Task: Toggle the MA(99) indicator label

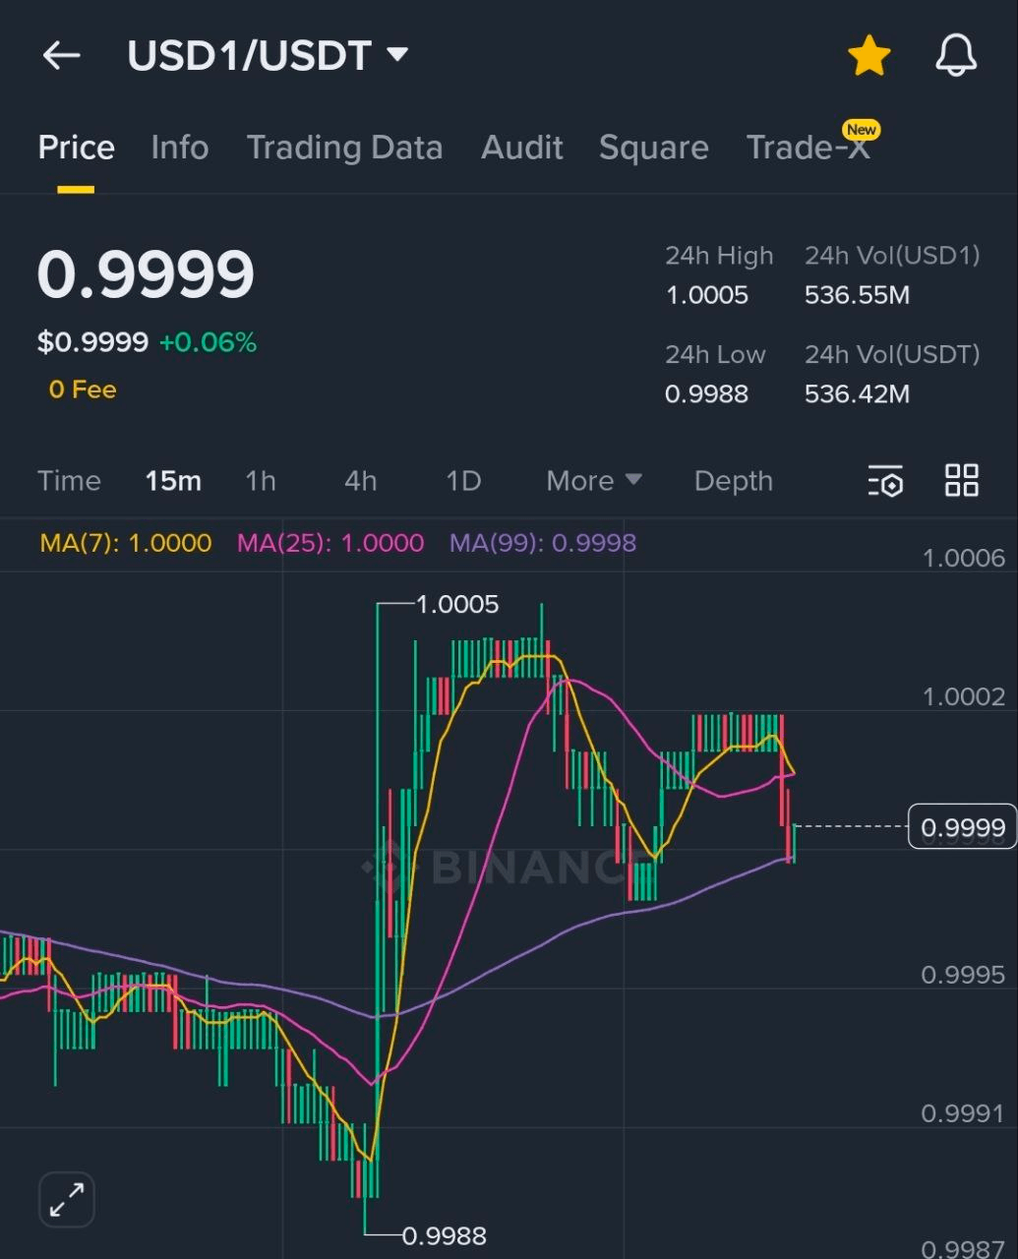Action: pyautogui.click(x=542, y=542)
